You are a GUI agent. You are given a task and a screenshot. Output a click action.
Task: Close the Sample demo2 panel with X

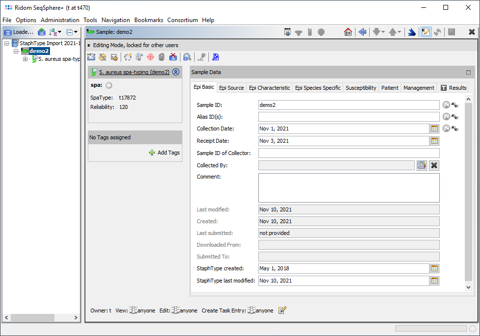(x=472, y=32)
